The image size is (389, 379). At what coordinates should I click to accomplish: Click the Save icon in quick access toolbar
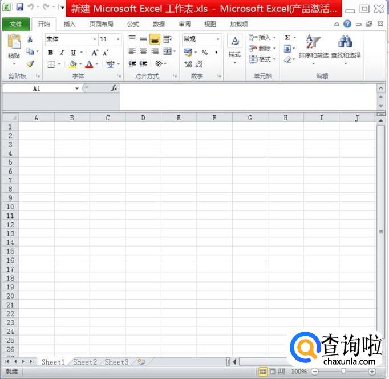(19, 7)
